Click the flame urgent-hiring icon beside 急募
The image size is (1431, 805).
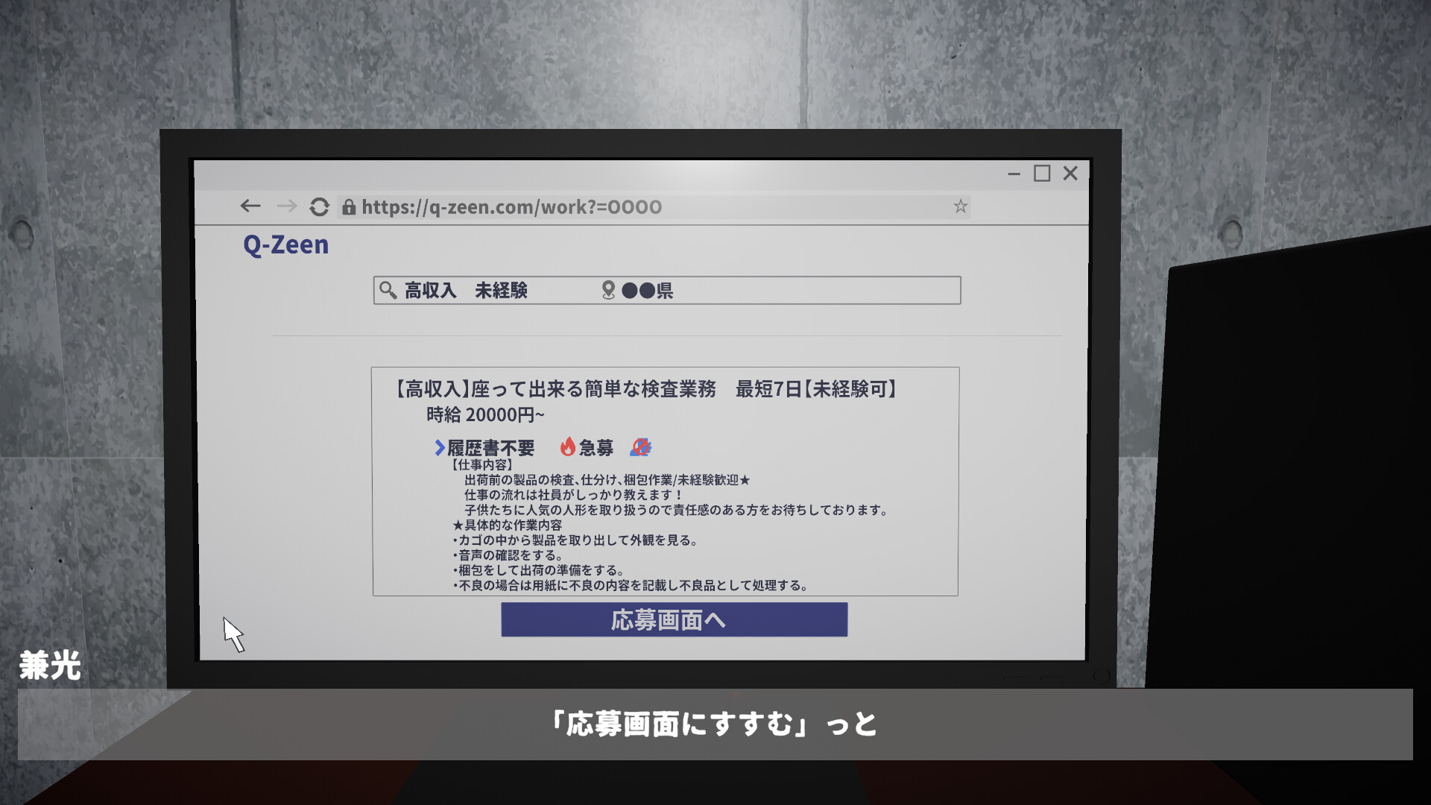[567, 446]
